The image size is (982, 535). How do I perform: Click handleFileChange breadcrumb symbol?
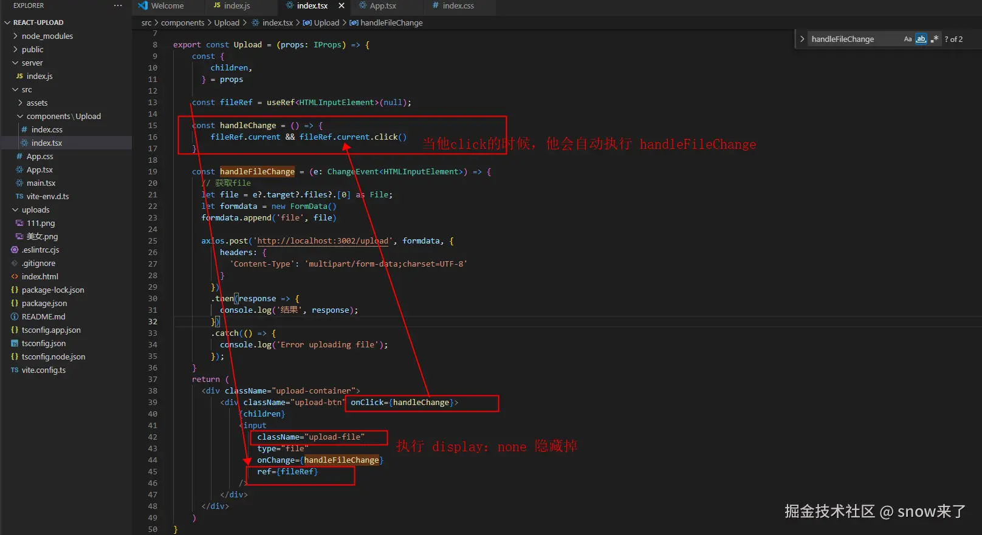(391, 22)
